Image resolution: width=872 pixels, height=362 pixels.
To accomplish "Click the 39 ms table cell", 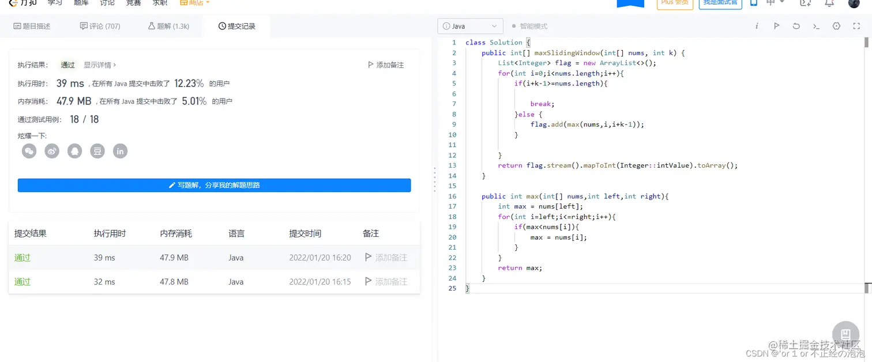I will click(104, 258).
